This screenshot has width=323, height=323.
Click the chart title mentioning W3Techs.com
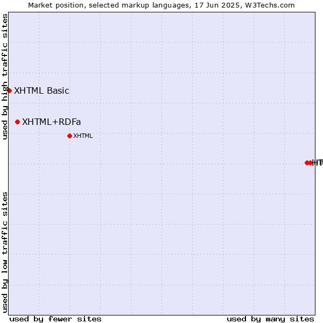[161, 5]
